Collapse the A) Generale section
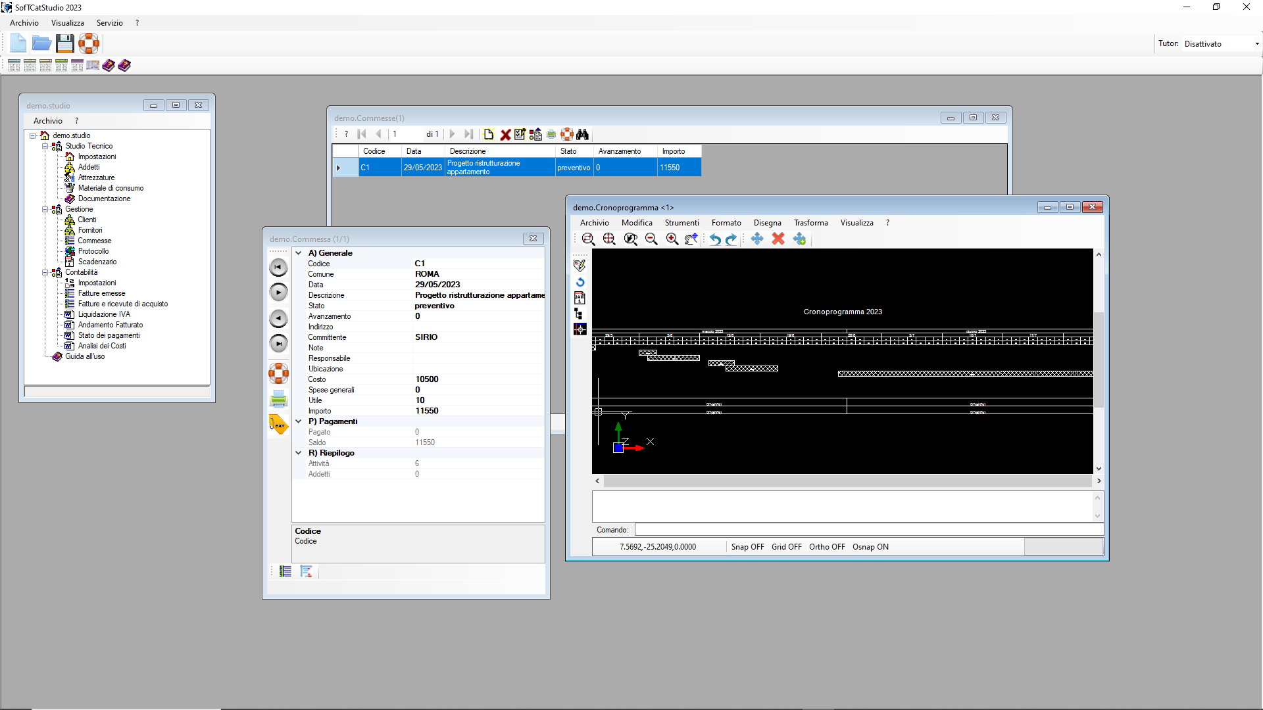 (299, 253)
